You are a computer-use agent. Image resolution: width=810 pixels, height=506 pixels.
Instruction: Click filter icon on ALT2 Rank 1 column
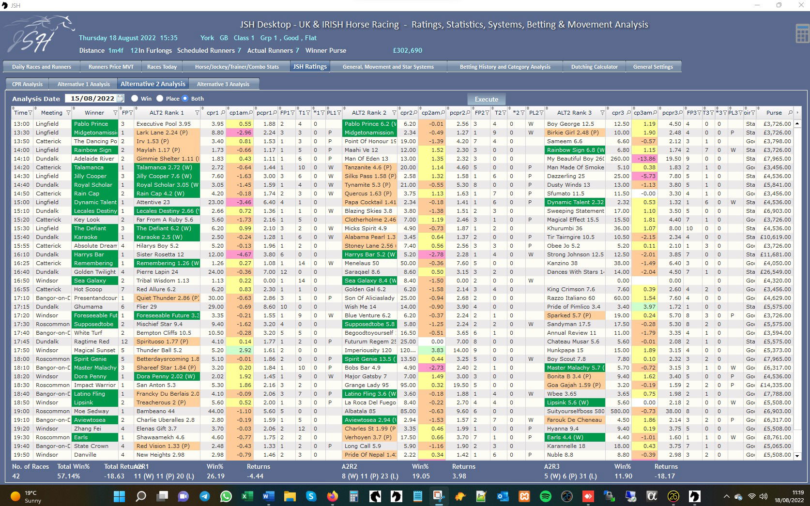coord(197,113)
